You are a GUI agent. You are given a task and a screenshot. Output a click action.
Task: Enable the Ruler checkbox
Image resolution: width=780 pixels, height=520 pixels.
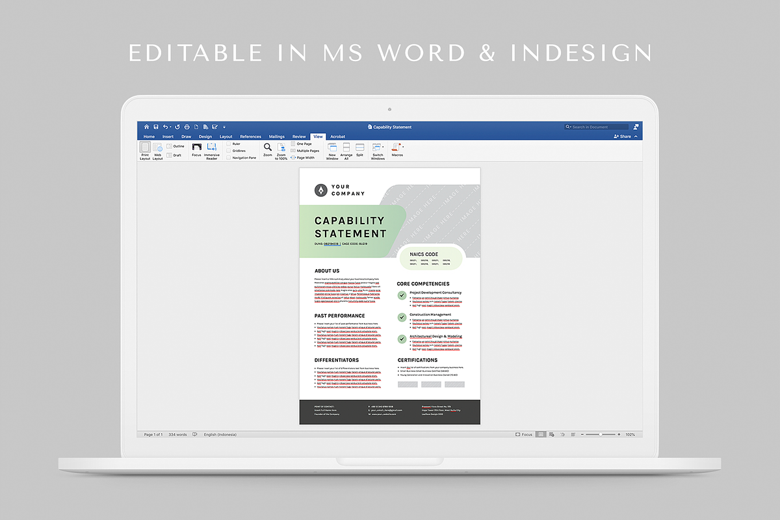(x=228, y=144)
